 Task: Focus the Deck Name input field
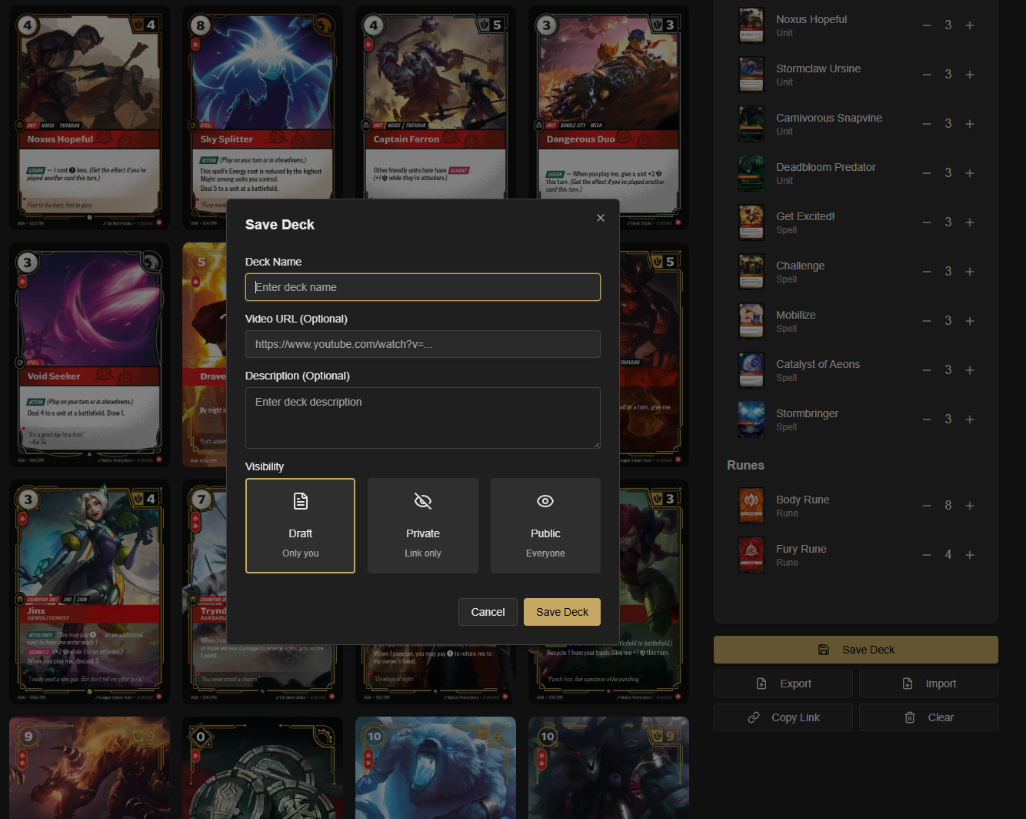click(x=423, y=287)
